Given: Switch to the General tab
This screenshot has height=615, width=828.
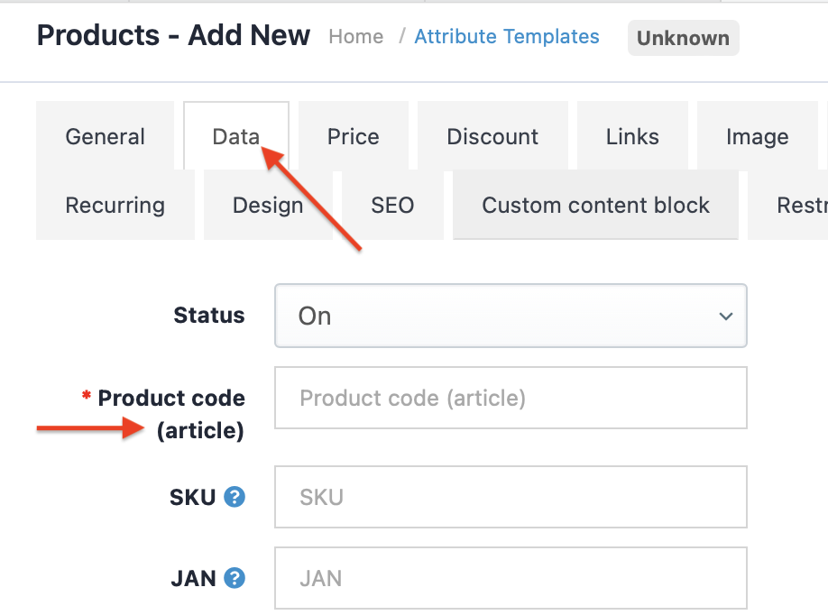Looking at the screenshot, I should [105, 137].
